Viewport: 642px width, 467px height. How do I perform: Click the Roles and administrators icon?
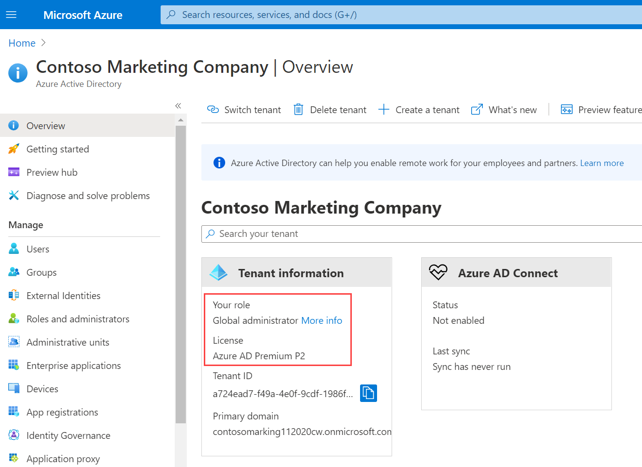point(14,319)
